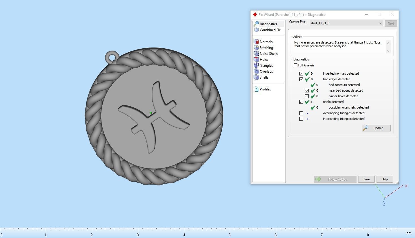This screenshot has width=415, height=238.
Task: Click the Follow Advice button
Action: click(x=335, y=179)
